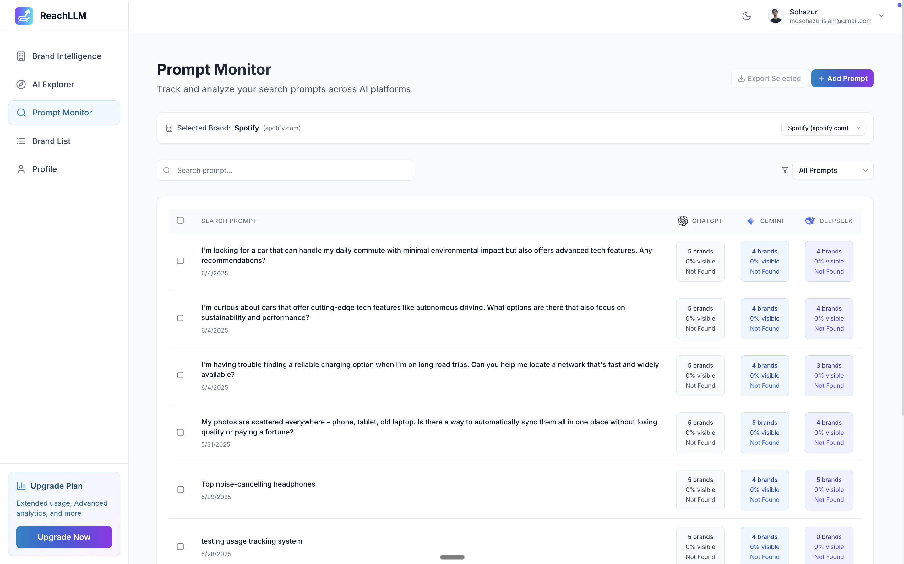Screen dimensions: 904x564
Task: Click the AI Explorer compass icon
Action: [x=21, y=84]
